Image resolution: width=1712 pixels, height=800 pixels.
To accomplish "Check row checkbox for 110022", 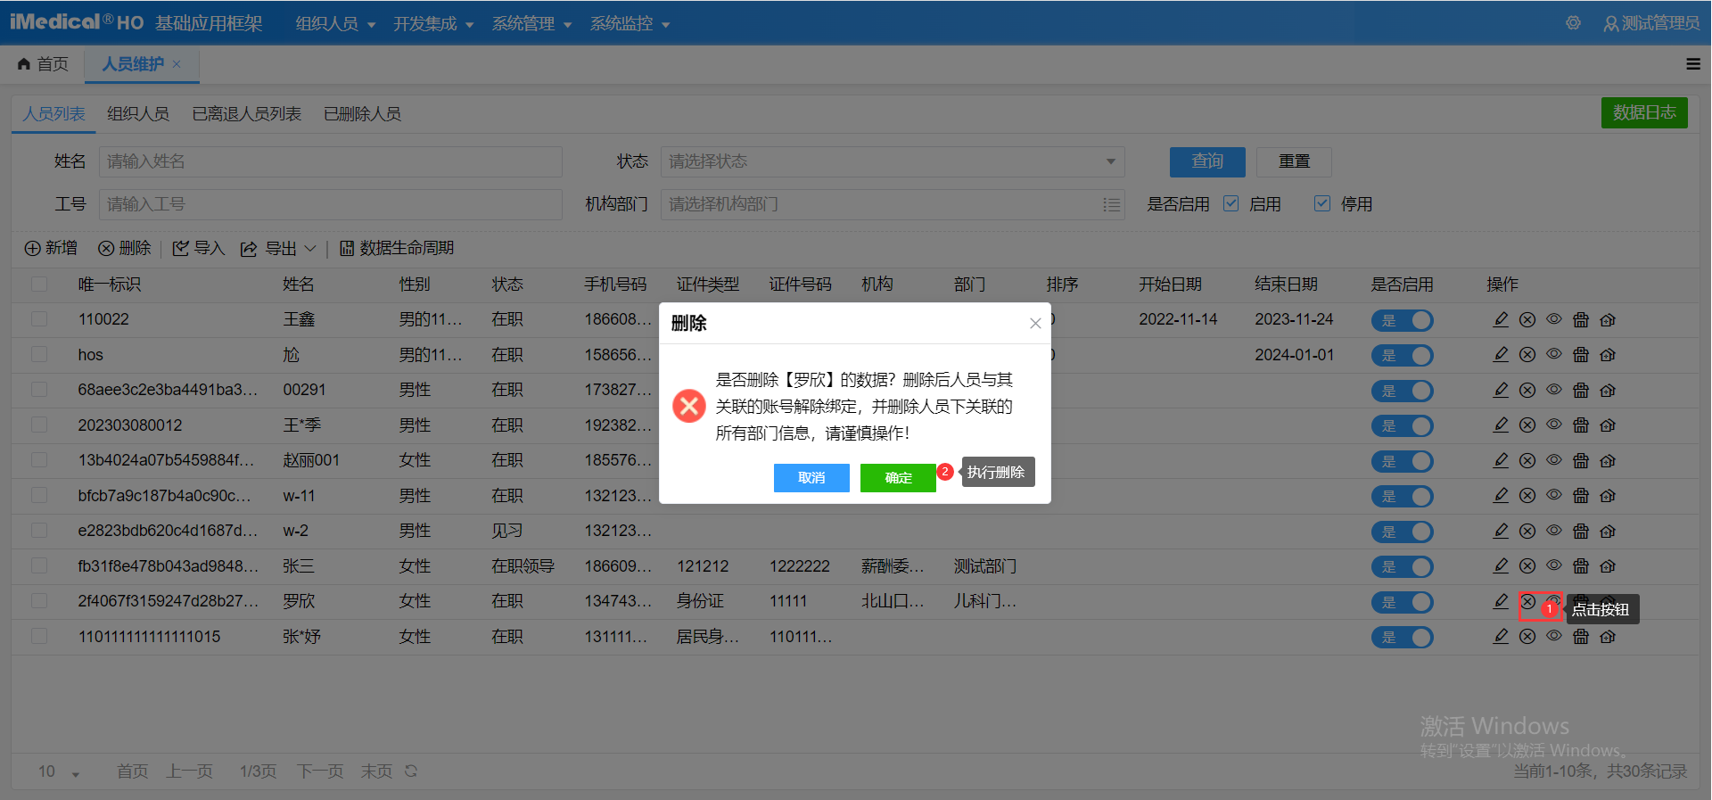I will 39,319.
